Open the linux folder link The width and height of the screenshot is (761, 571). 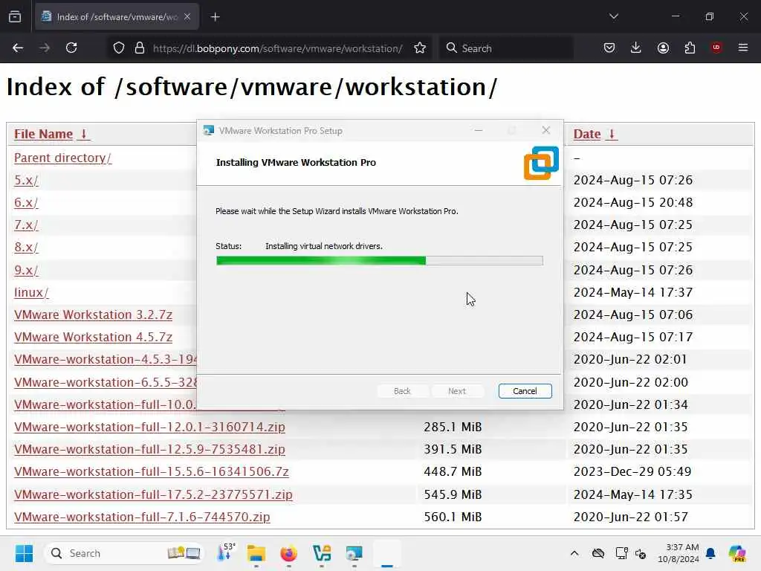click(x=31, y=292)
